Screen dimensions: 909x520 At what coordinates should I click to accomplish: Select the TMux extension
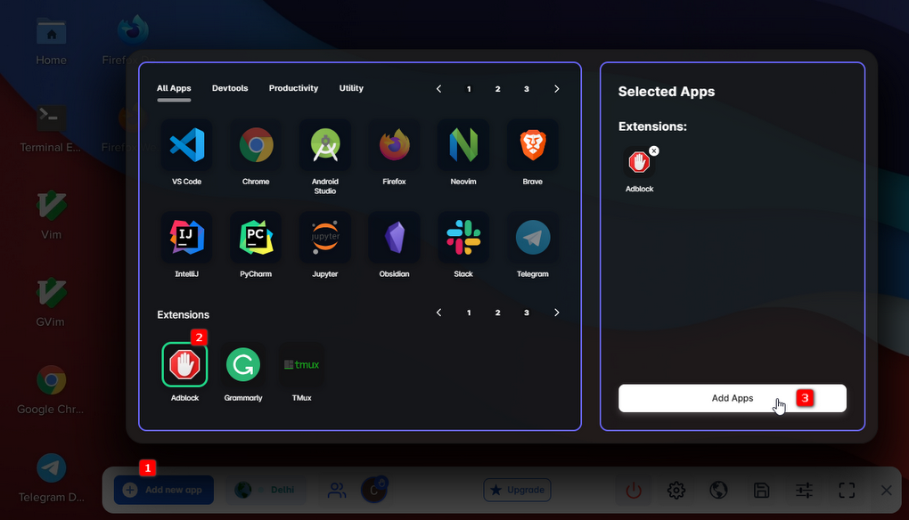(301, 365)
